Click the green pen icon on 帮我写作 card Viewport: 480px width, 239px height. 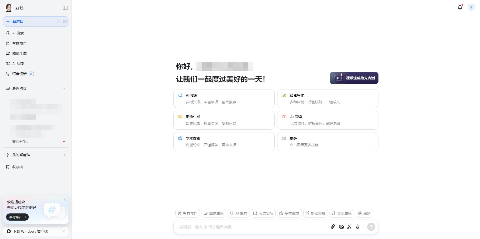pos(284,95)
